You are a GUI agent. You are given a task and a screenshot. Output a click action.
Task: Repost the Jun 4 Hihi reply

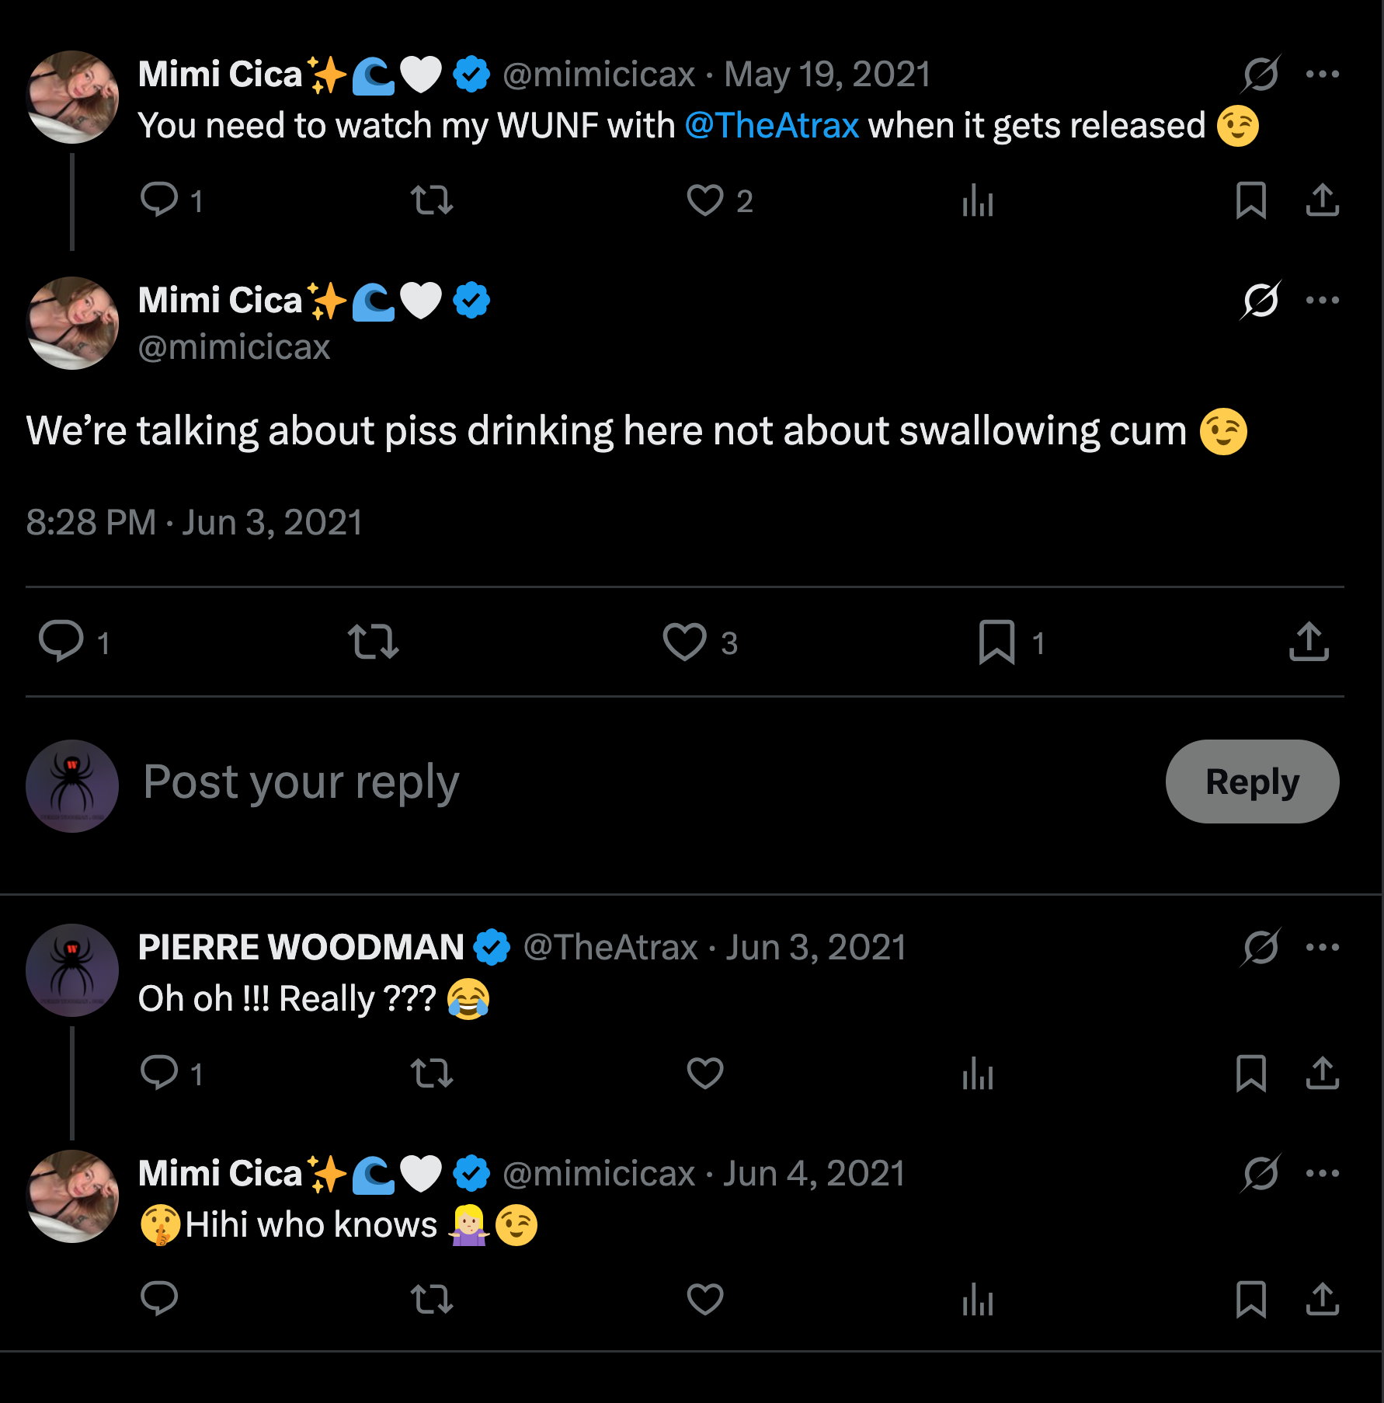(x=432, y=1299)
